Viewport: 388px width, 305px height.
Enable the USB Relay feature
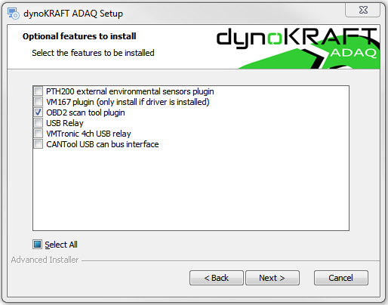click(38, 123)
